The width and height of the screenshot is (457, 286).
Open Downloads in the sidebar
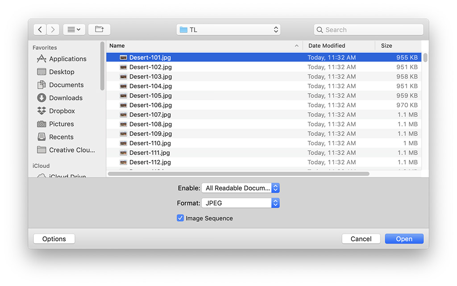[x=60, y=98]
